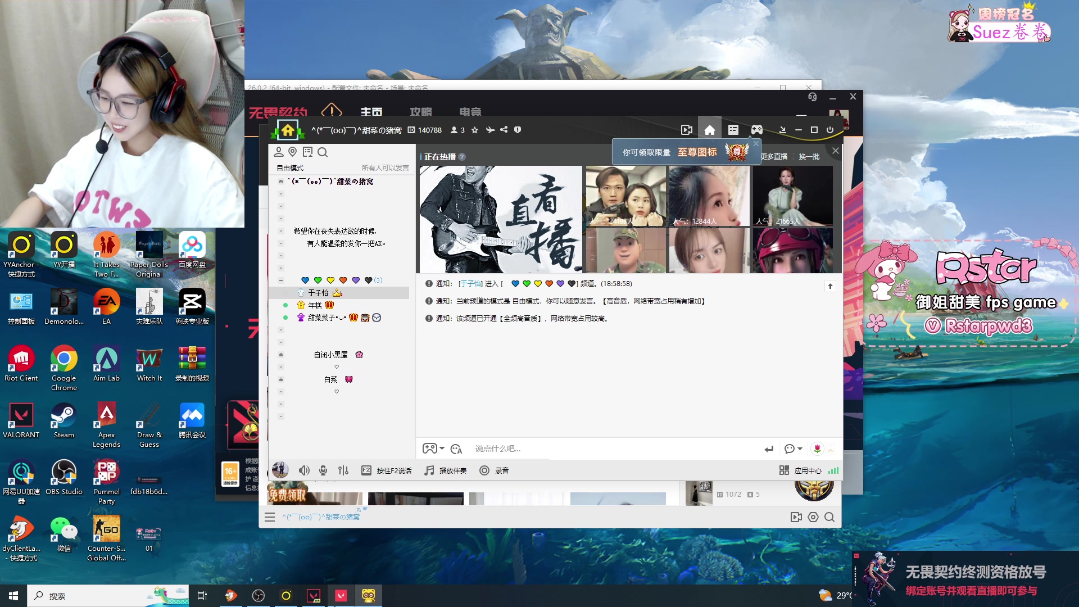Expand the small yellow chevron by flower

pos(831,450)
